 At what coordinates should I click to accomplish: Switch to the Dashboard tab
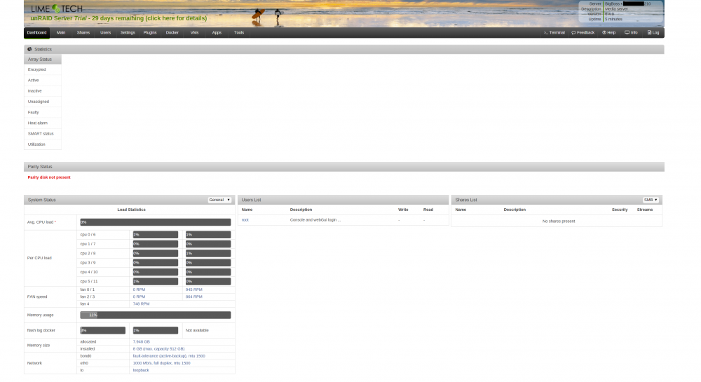tap(36, 33)
